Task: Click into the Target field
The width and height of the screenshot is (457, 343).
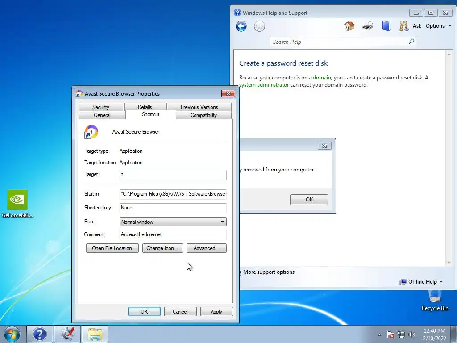Action: pos(173,175)
